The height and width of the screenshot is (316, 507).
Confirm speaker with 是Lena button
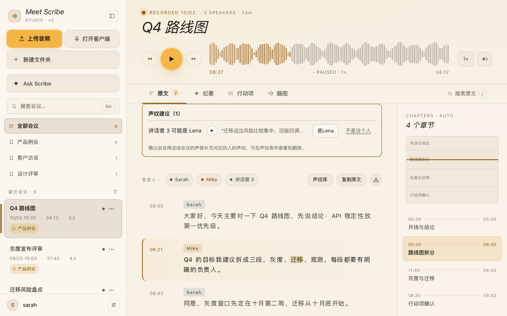point(325,131)
